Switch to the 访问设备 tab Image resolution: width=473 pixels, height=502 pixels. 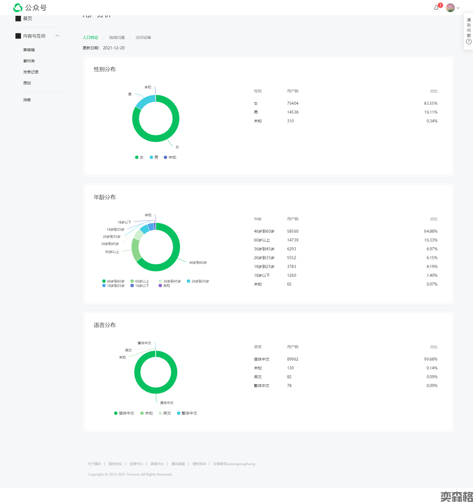point(143,37)
